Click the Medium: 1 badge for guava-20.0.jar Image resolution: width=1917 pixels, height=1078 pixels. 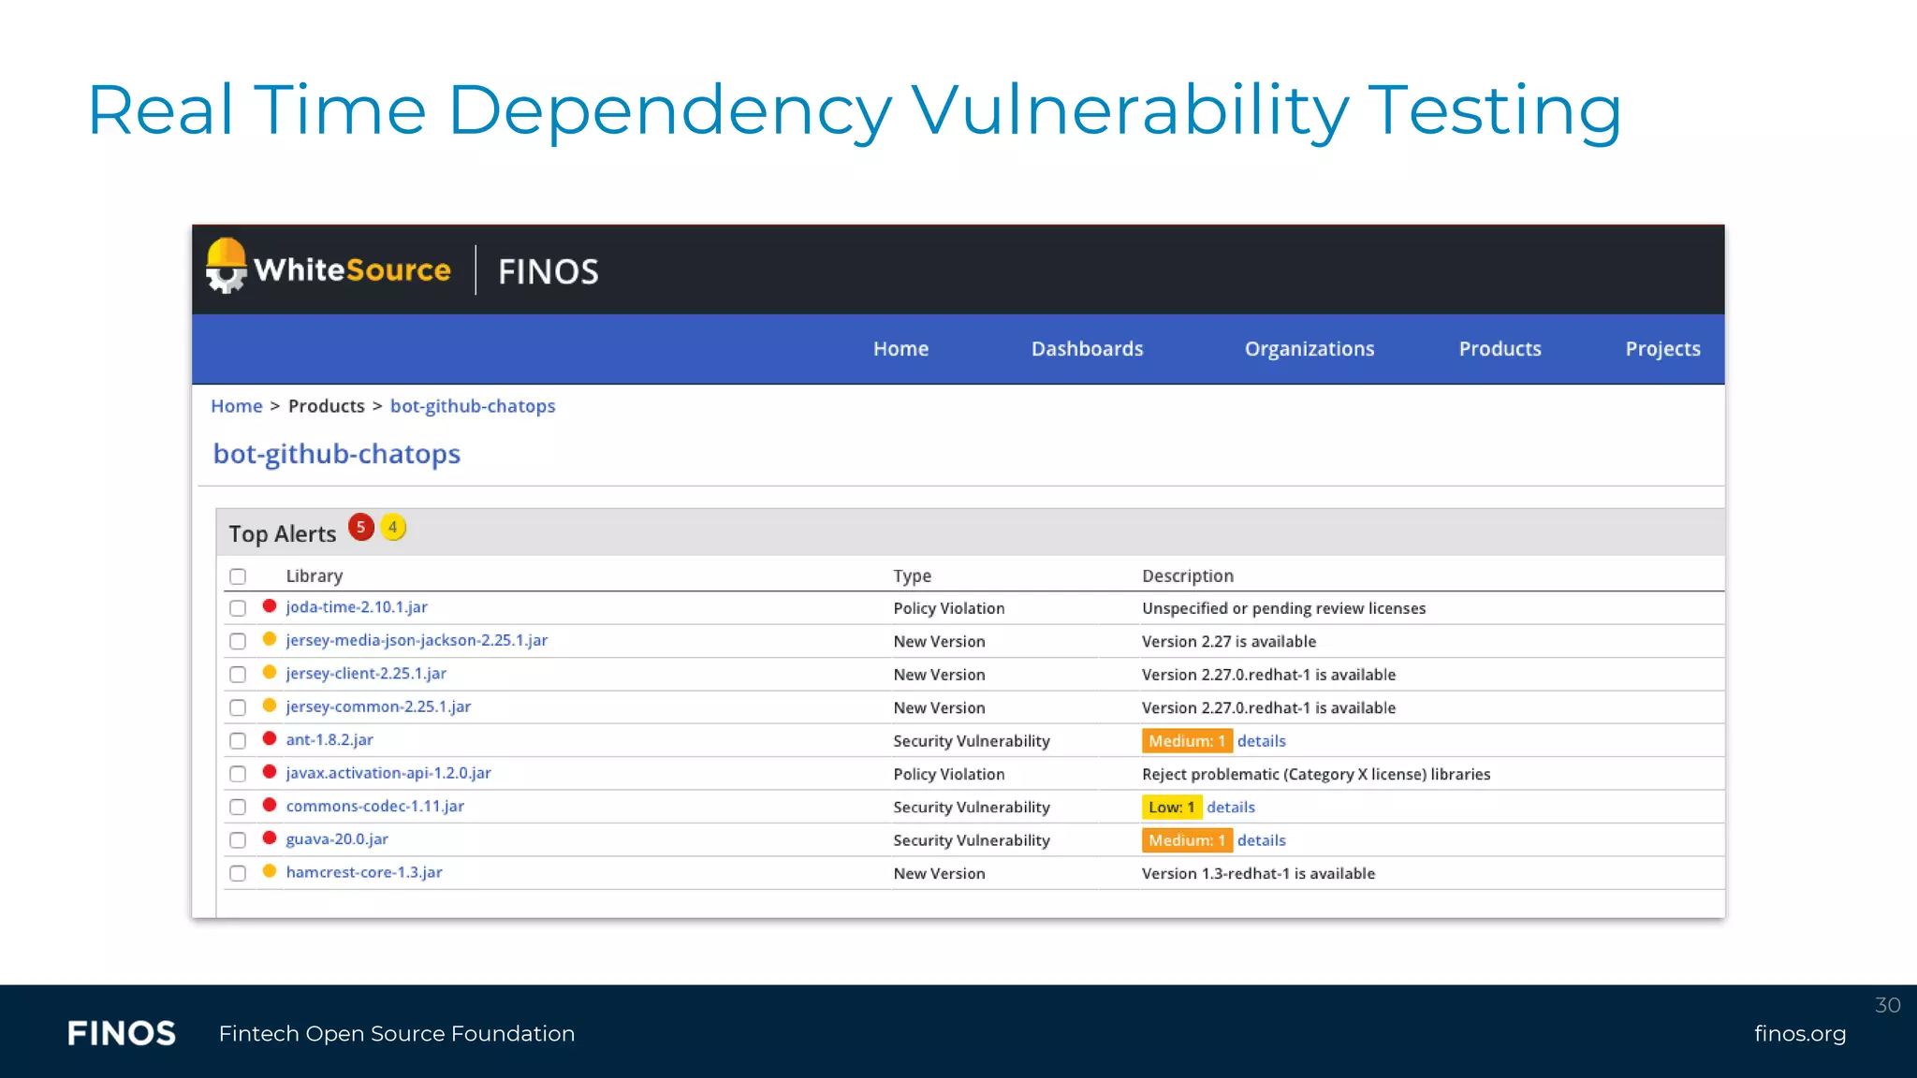point(1187,840)
